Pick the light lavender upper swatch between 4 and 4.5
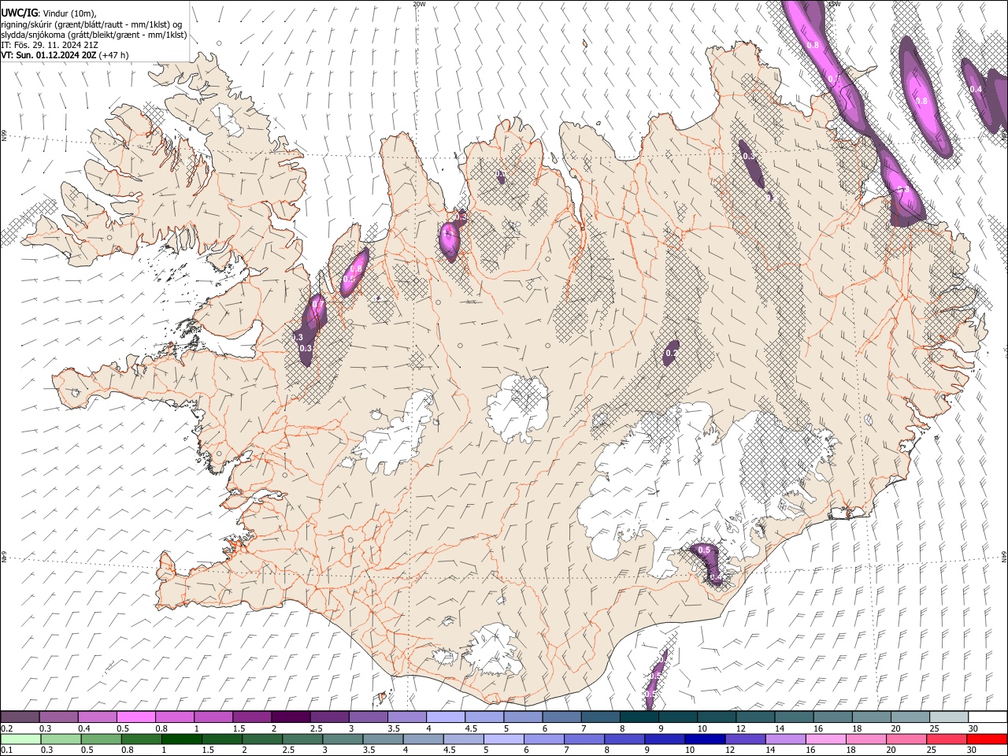Screen dimensions: 1008x756 446,717
